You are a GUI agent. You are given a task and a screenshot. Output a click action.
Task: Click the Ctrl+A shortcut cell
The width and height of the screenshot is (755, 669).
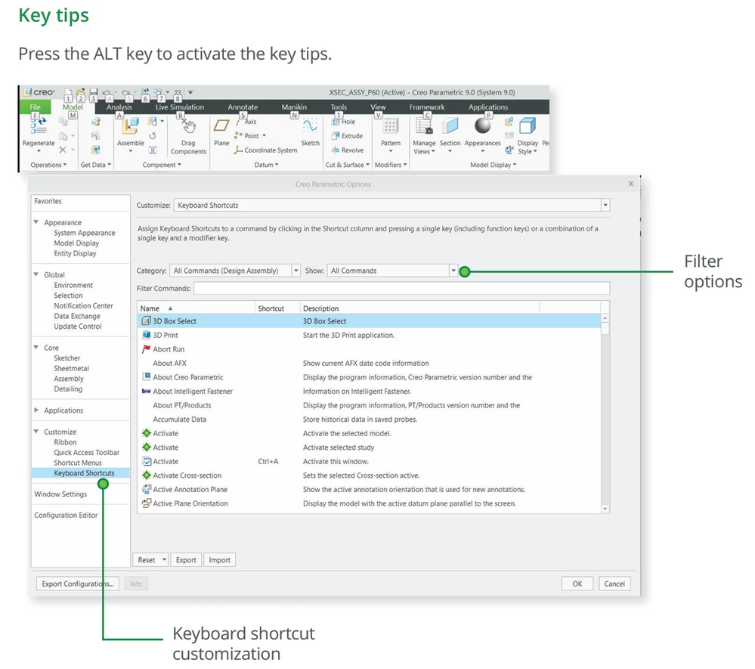(x=268, y=461)
